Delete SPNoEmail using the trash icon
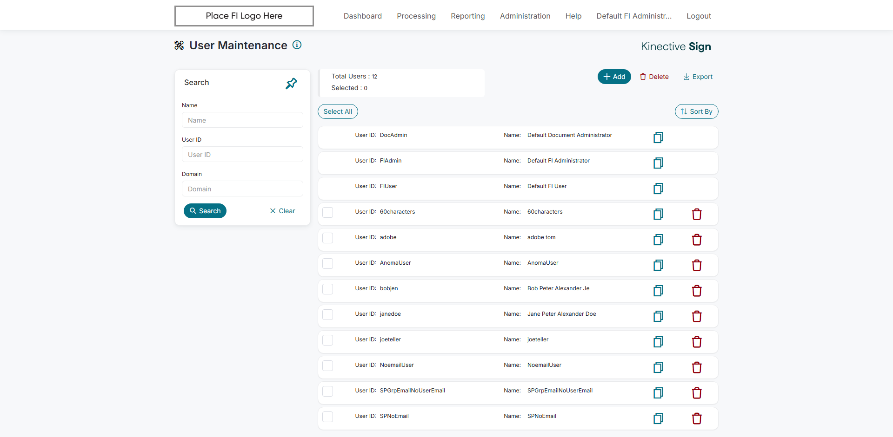 pyautogui.click(x=697, y=418)
